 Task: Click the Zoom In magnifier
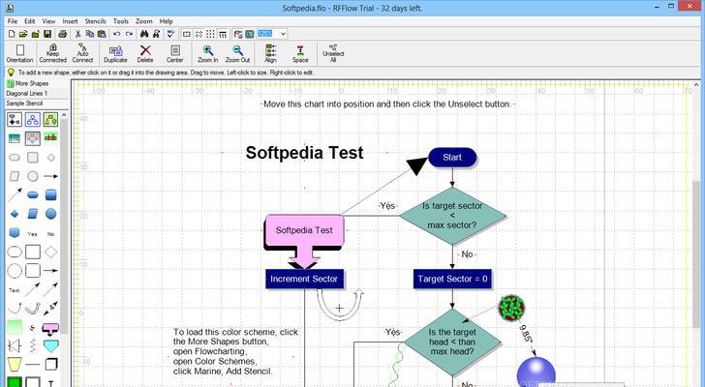click(207, 53)
